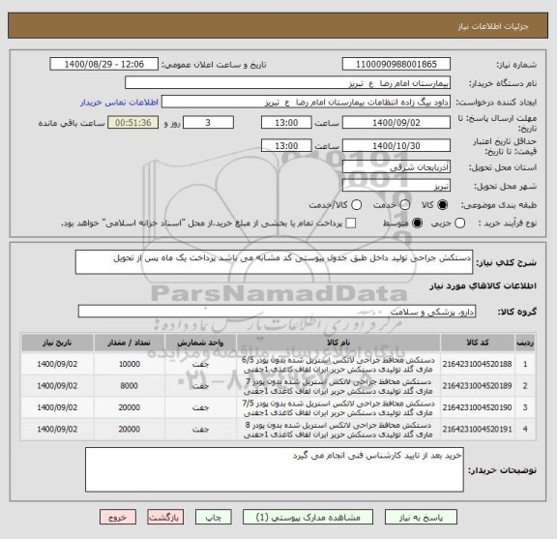This screenshot has width=557, height=539.
Task: Click the request creator name field
Action: point(306,103)
